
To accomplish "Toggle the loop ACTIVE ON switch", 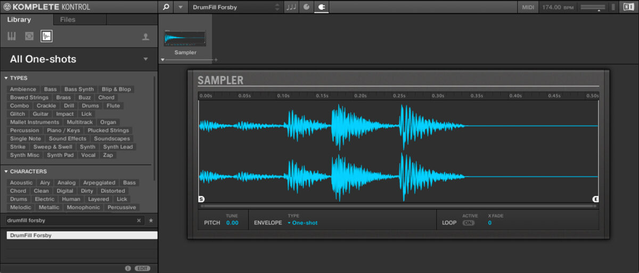I will click(x=468, y=223).
